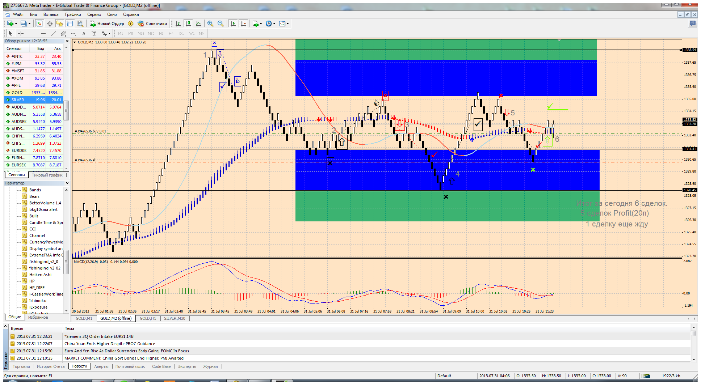Screen dimensions: 701x382
Task: Expand the Templates dropdown arrow
Action: (288, 24)
